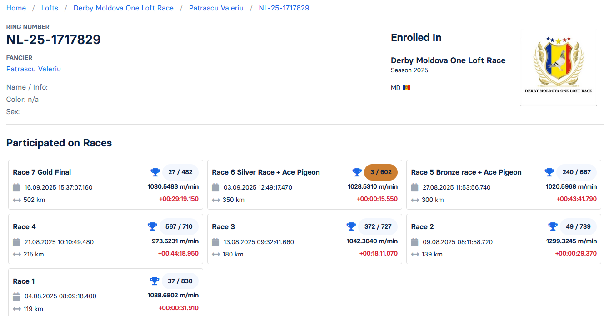Go to Home in the breadcrumb
Image resolution: width=604 pixels, height=316 pixels.
pos(16,8)
